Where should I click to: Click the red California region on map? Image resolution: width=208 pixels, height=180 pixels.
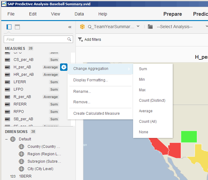(158, 147)
